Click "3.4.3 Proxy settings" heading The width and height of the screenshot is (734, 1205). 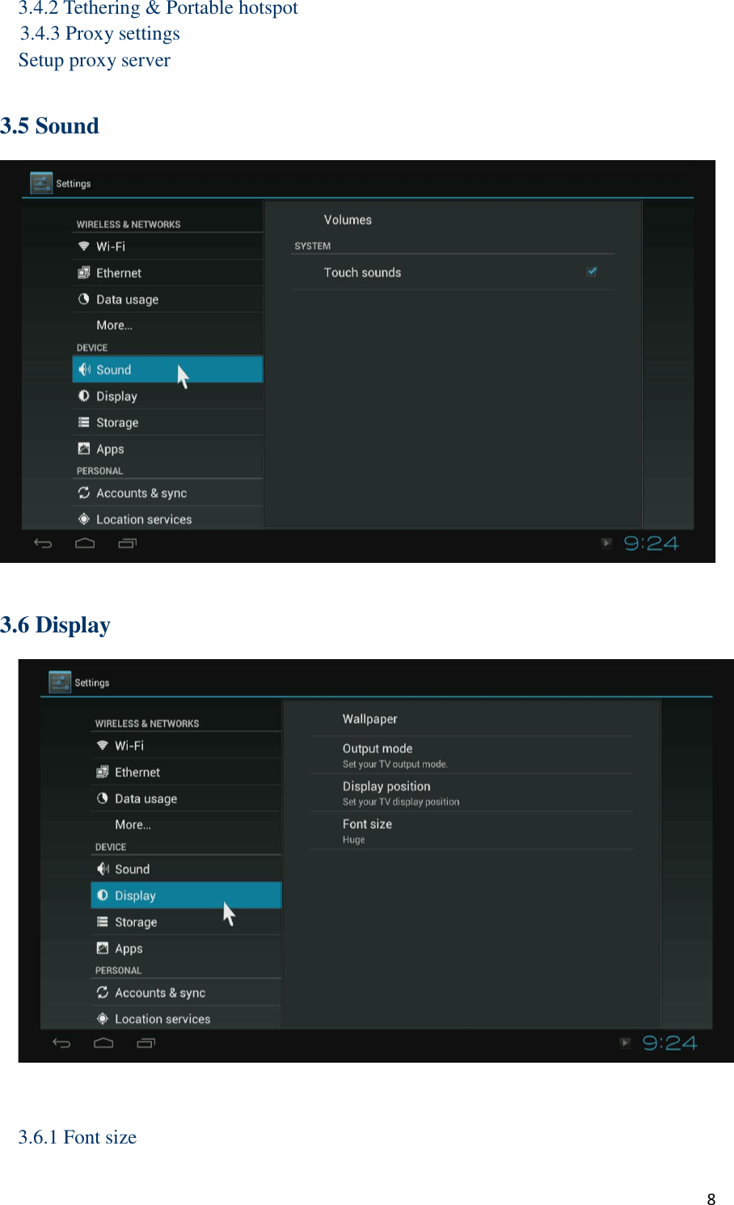pos(100,33)
